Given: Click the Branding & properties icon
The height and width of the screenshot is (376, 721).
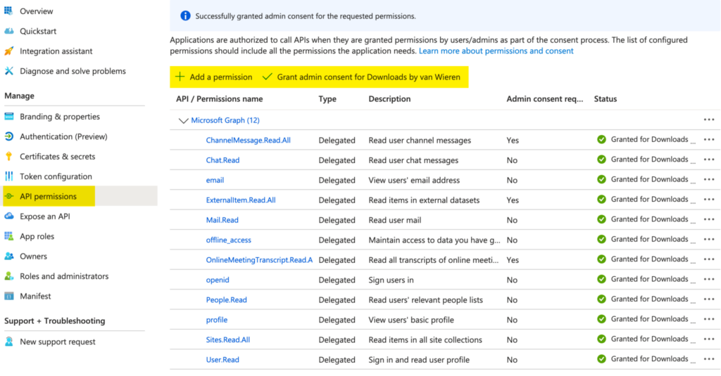Looking at the screenshot, I should tap(8, 116).
